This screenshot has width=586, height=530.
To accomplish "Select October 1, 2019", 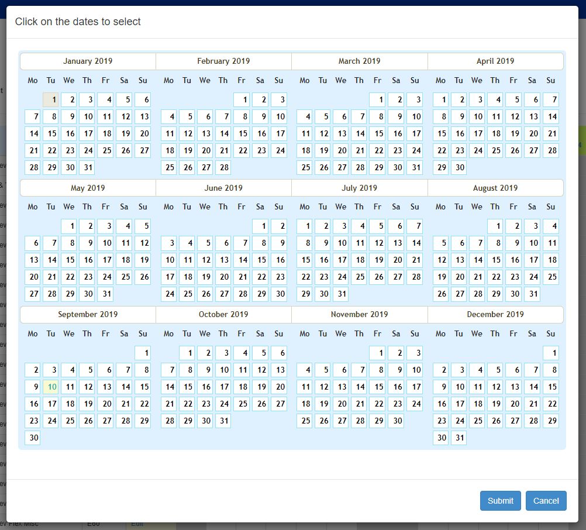I will (x=187, y=353).
